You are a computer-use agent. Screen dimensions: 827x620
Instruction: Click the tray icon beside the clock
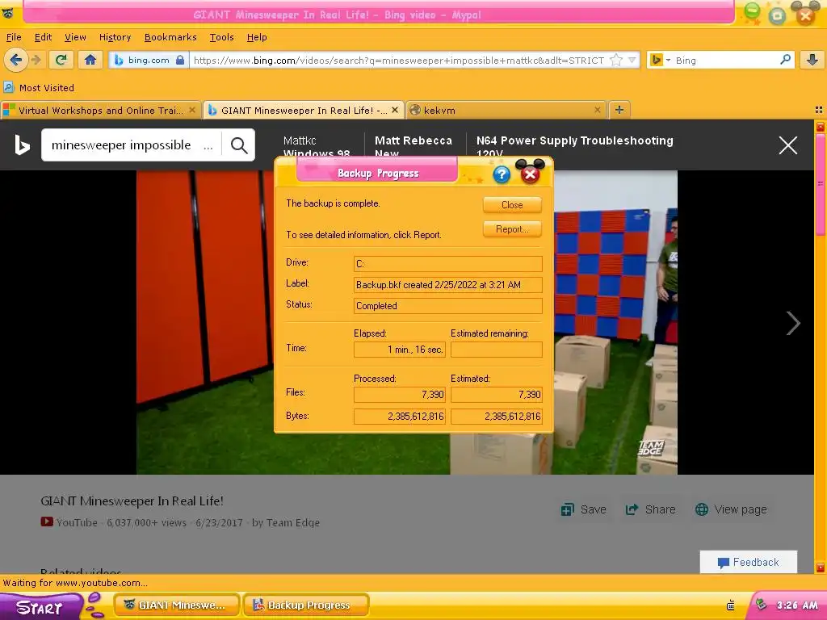[761, 604]
